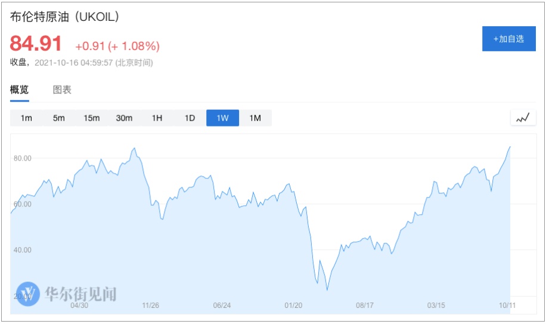Click the 布伦特原油 (UKOIL) title
The height and width of the screenshot is (324, 546).
point(65,17)
